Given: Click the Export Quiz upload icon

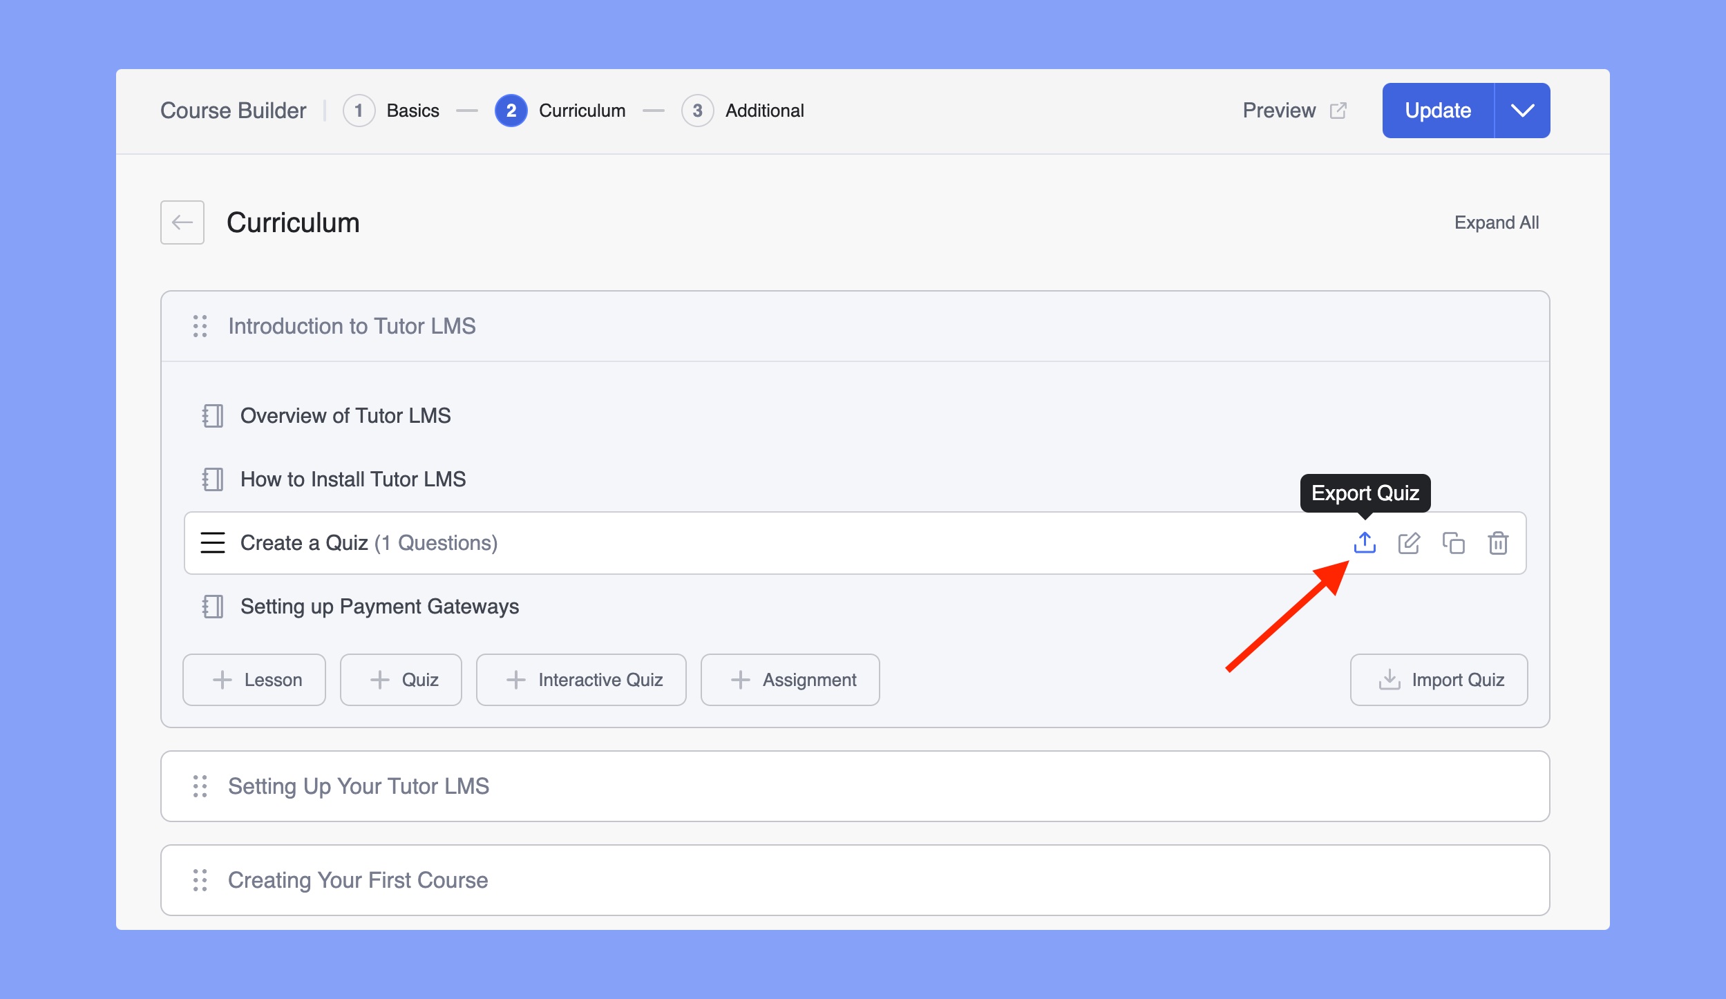Looking at the screenshot, I should [x=1365, y=543].
